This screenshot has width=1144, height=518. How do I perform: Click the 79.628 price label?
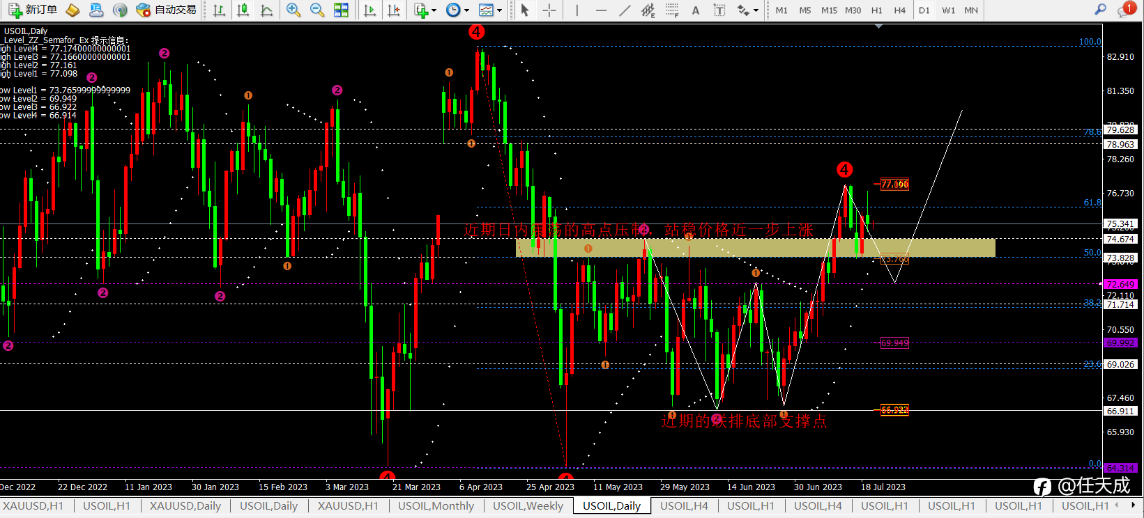[1120, 130]
